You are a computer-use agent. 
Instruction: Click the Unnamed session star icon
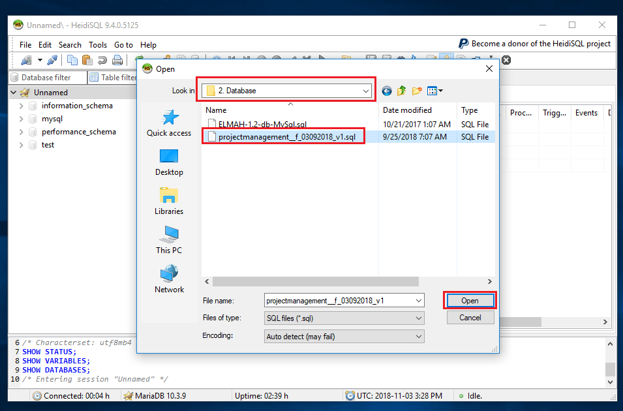coord(25,93)
